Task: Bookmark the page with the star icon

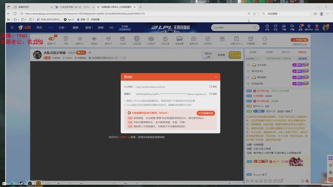Action: point(254,14)
